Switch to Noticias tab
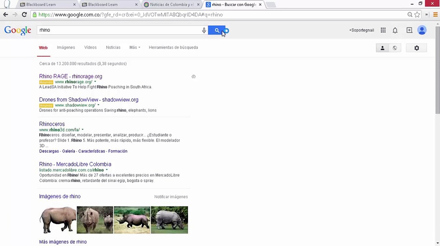The height and width of the screenshot is (246, 440). click(113, 47)
